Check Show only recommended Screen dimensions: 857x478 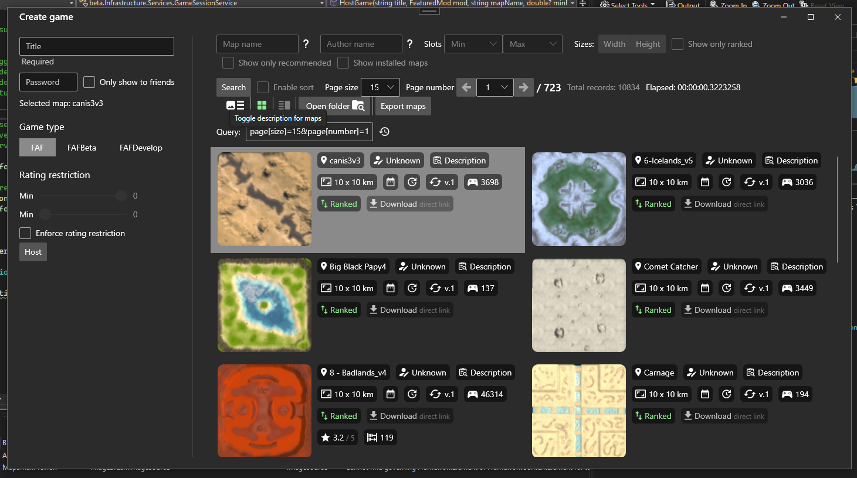pos(228,63)
